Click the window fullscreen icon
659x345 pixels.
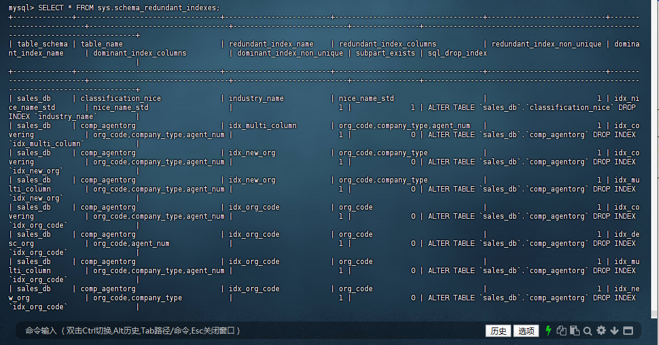pos(628,330)
